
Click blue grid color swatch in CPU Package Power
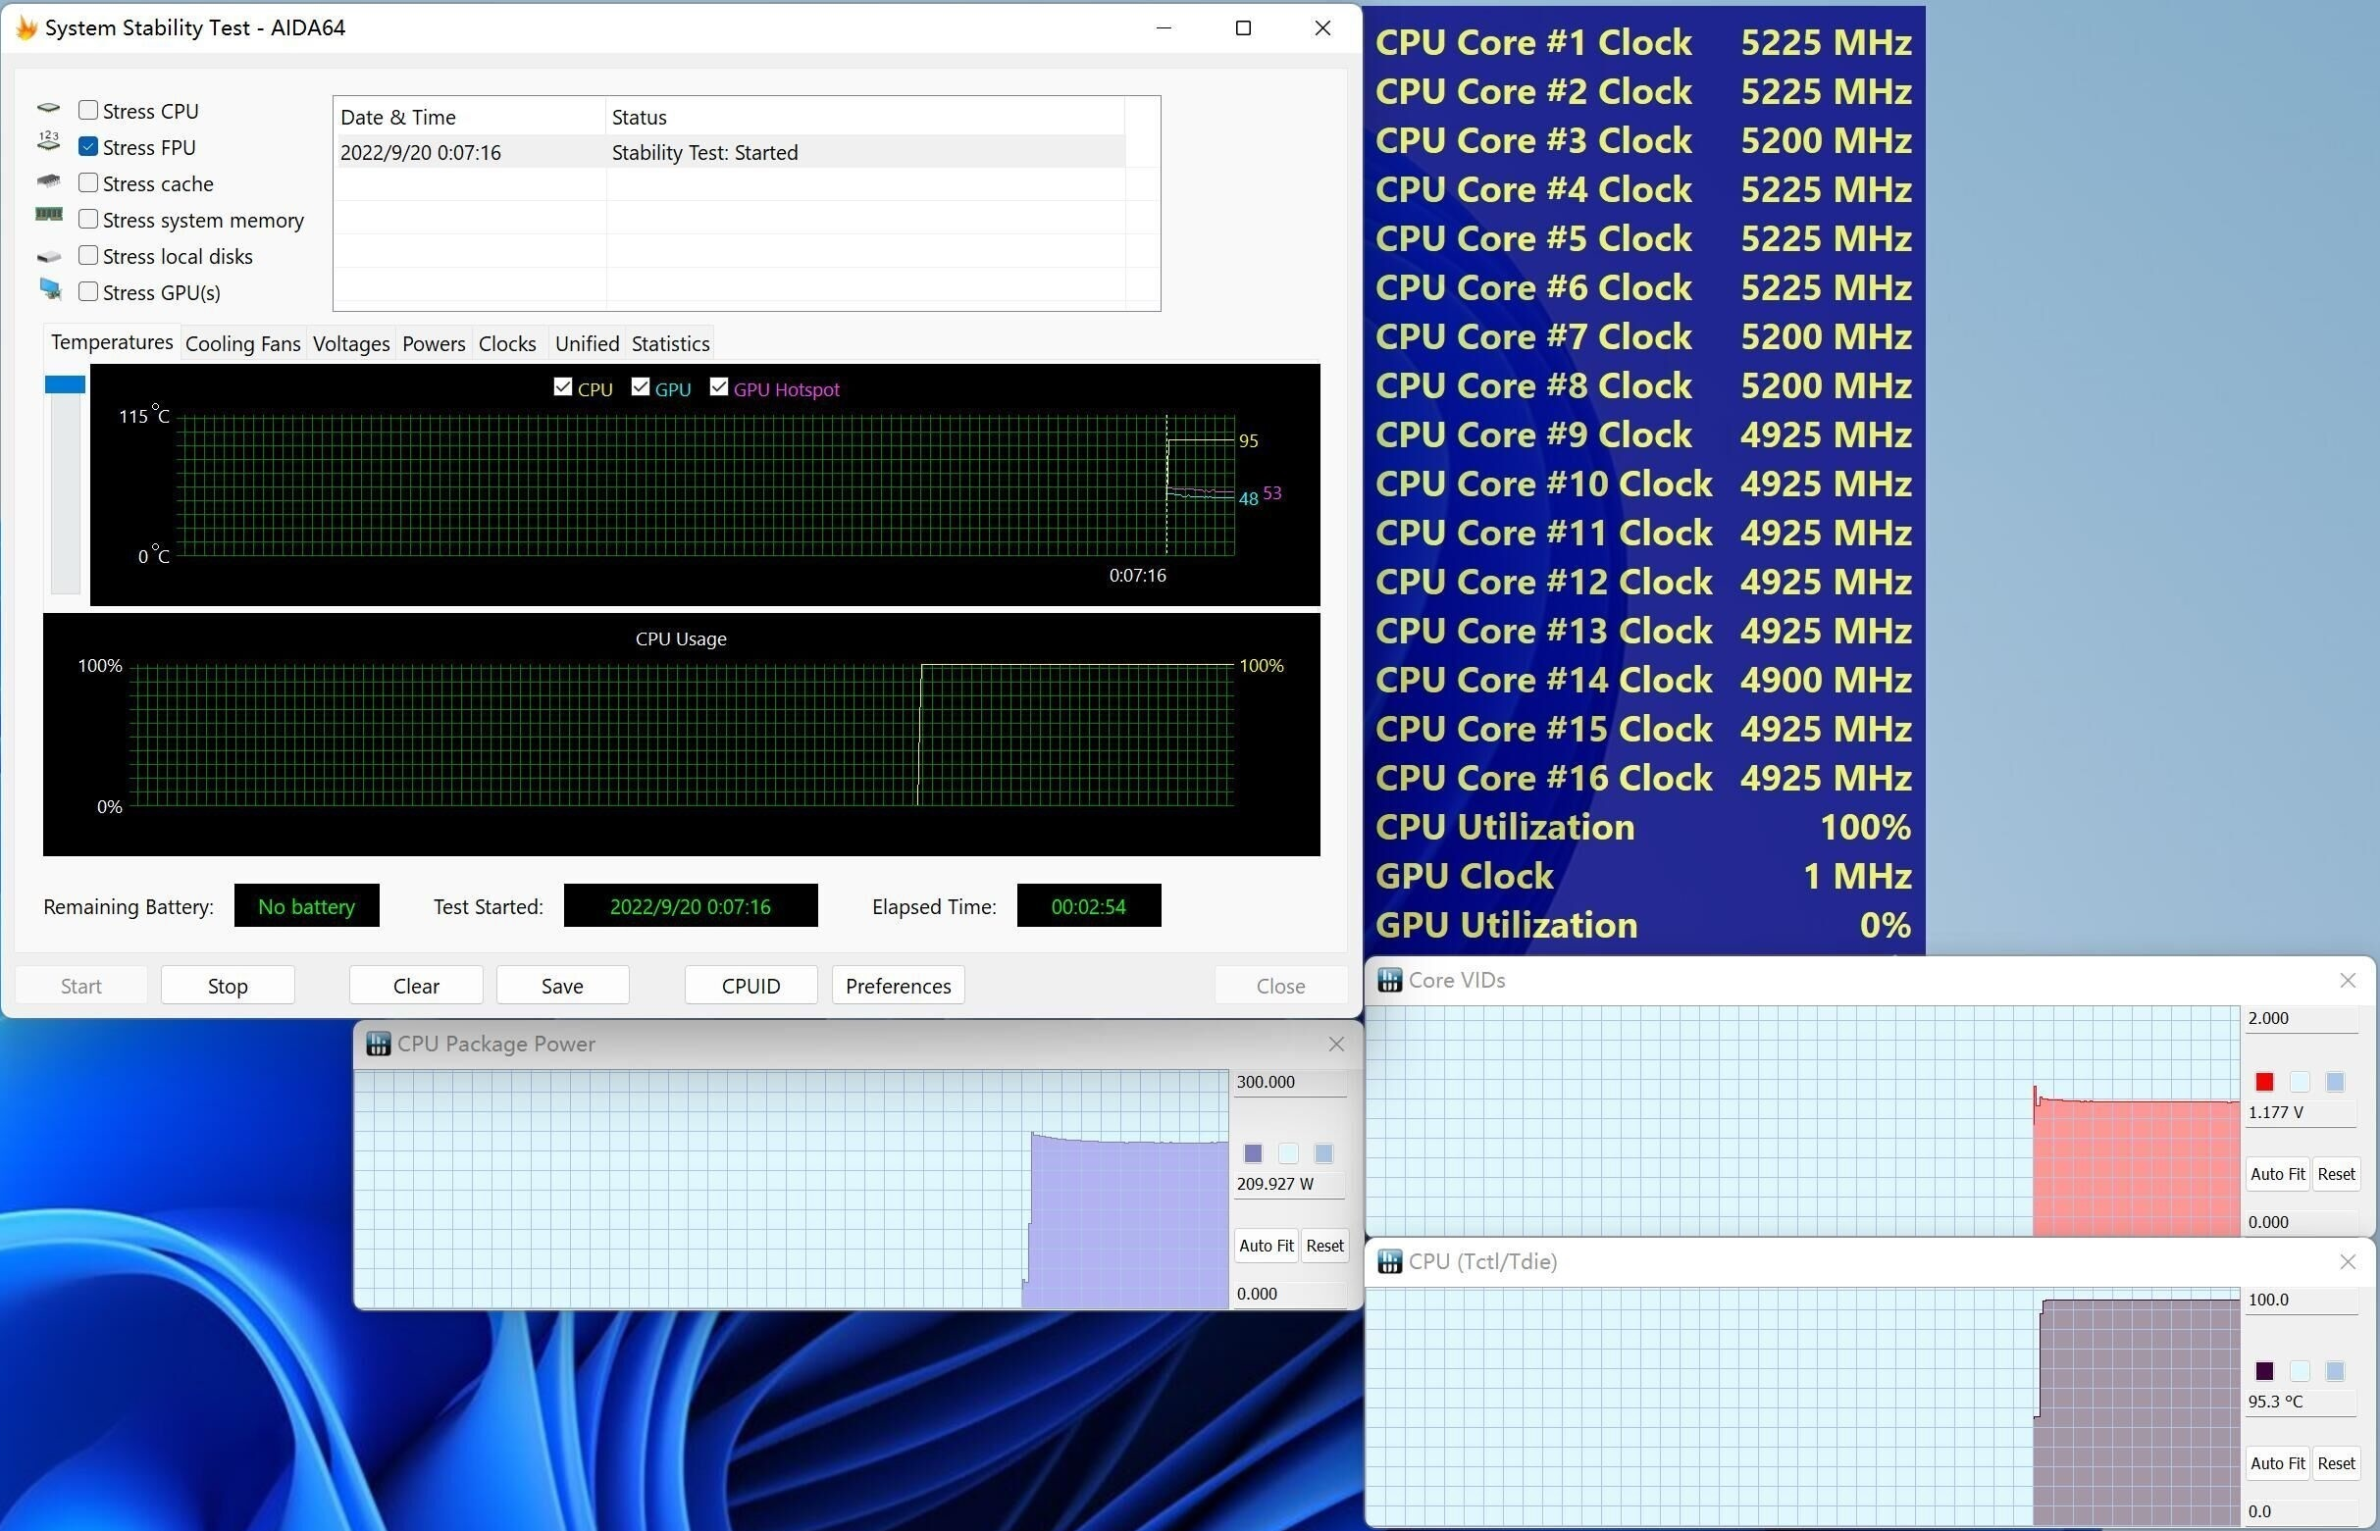(1323, 1153)
